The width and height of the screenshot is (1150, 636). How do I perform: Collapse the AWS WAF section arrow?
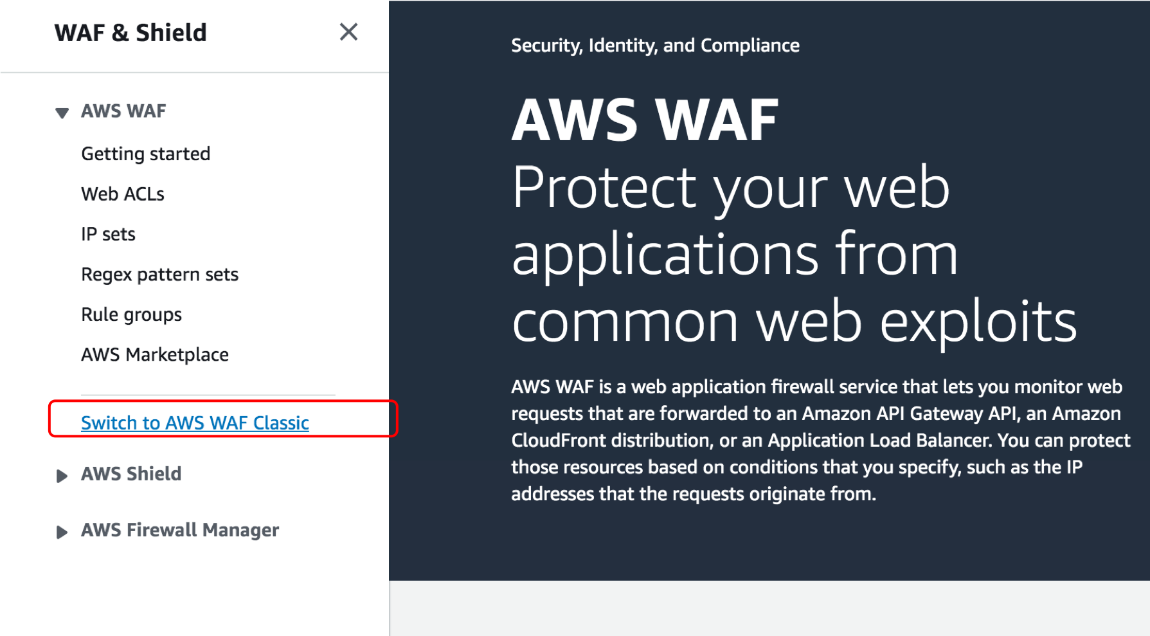[x=62, y=113]
